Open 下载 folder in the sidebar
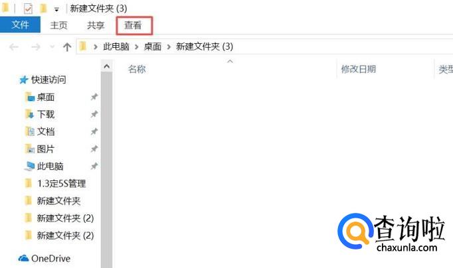 [x=46, y=114]
